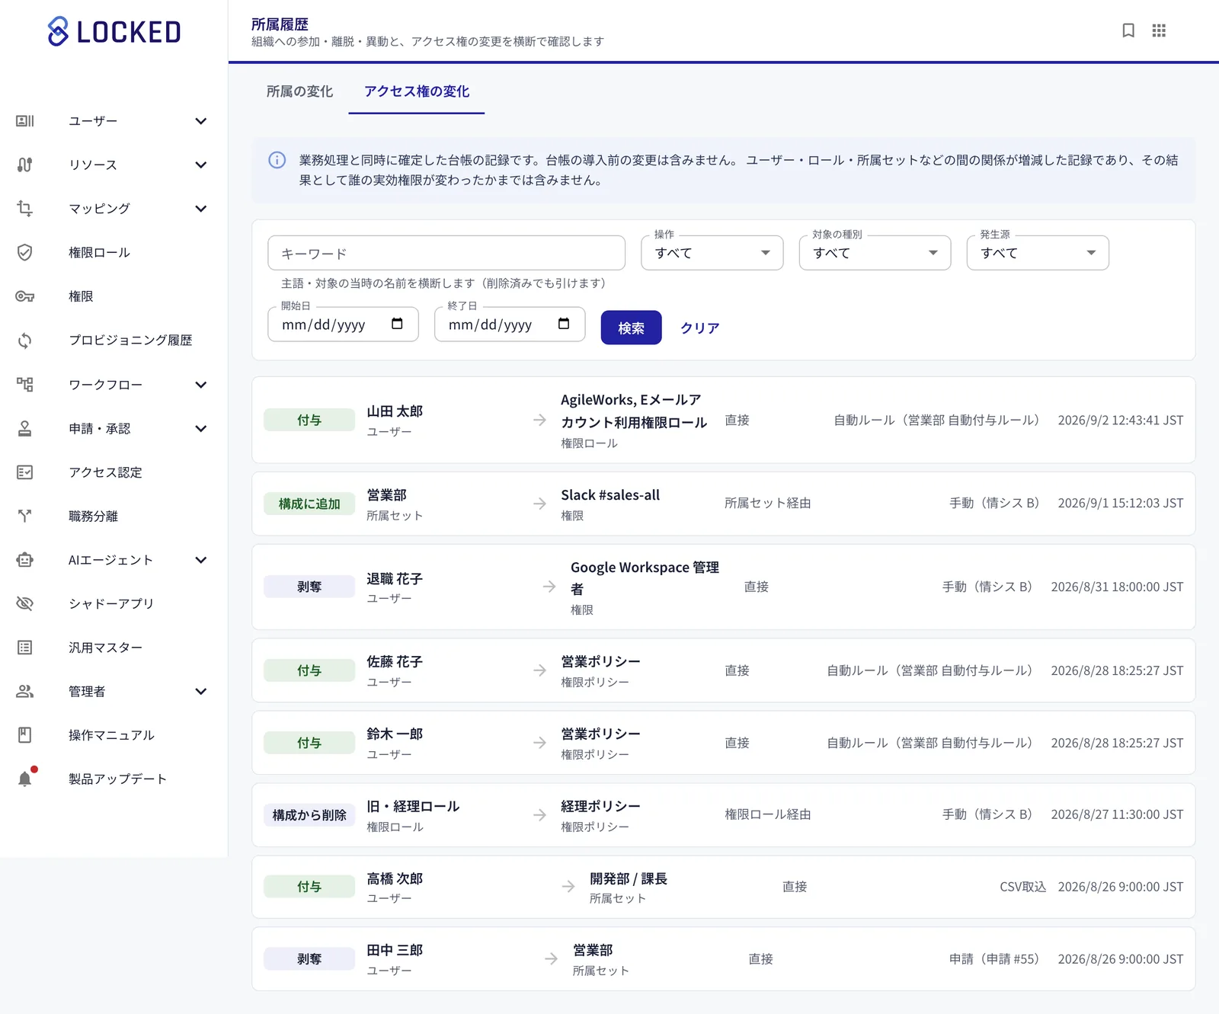Click the 管理者 people icon
The width and height of the screenshot is (1219, 1014).
(x=25, y=691)
